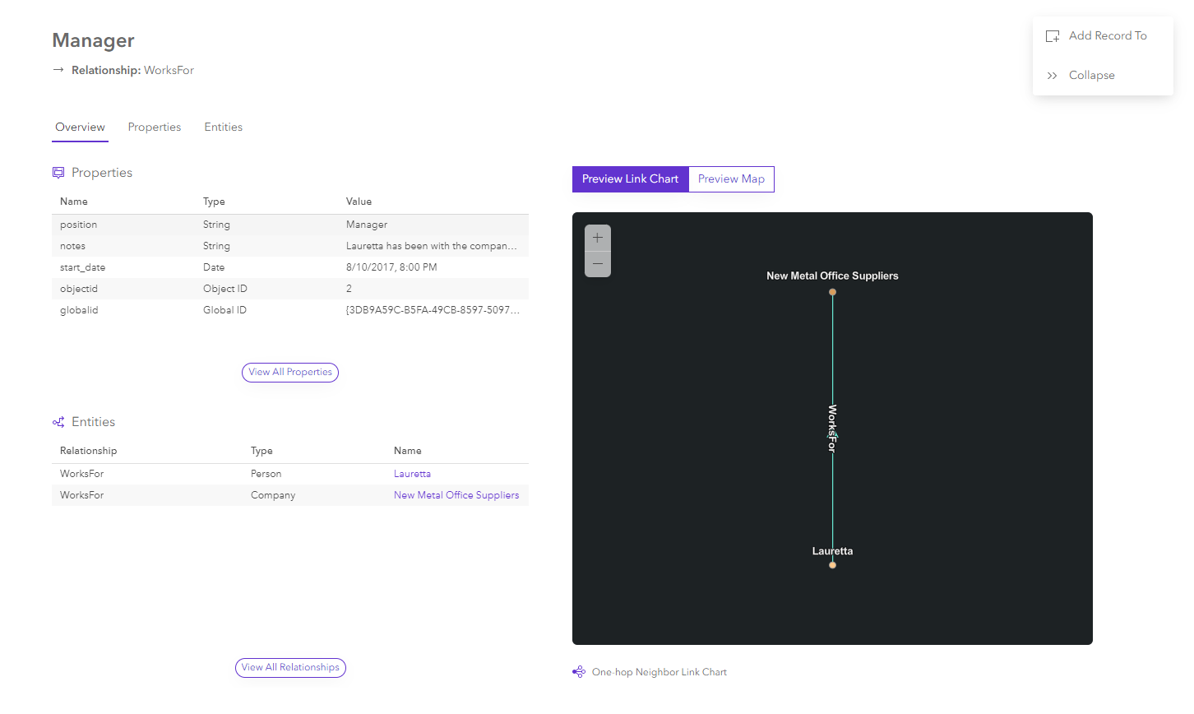Open the Entities tab

pyautogui.click(x=223, y=127)
